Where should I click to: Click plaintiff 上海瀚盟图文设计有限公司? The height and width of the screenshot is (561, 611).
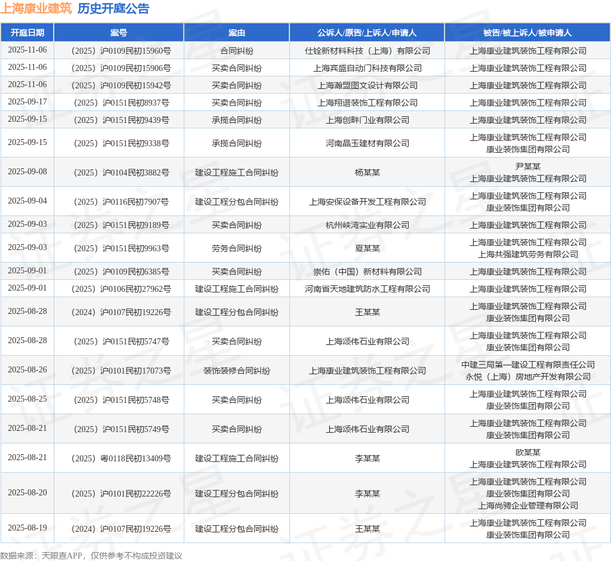367,85
